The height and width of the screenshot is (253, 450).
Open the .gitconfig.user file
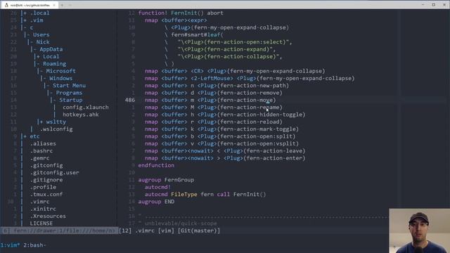[54, 172]
